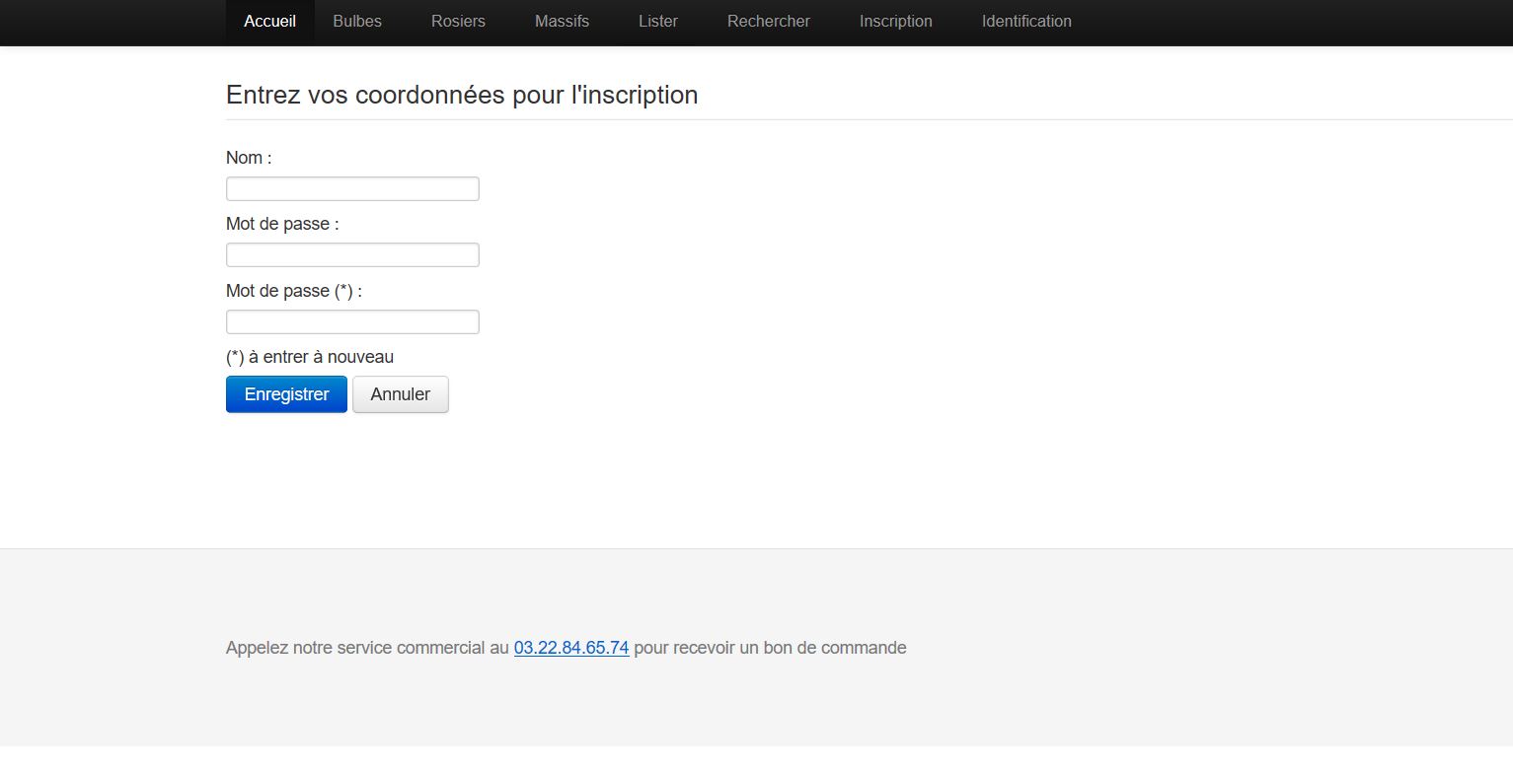Go to the Accueil home tab
This screenshot has height=773, width=1513.
269,21
